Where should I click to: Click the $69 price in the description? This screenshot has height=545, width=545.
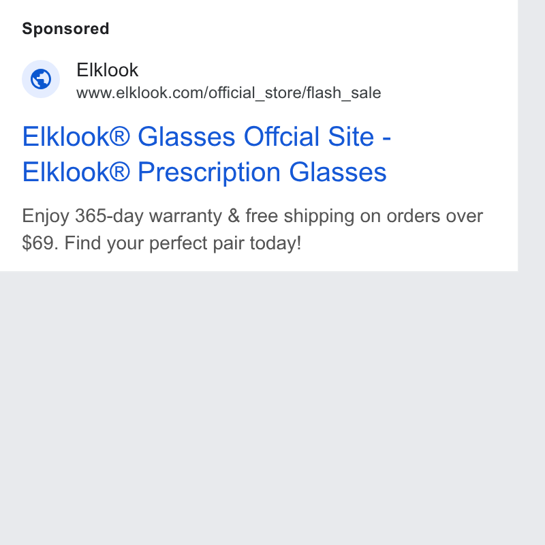pyautogui.click(x=38, y=243)
